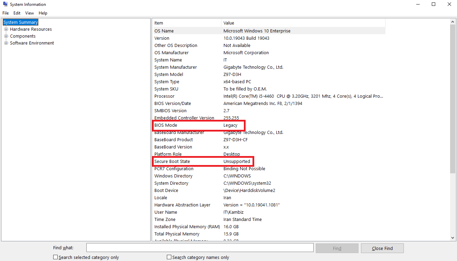Select System Summary in the tree
The height and width of the screenshot is (261, 457).
pyautogui.click(x=21, y=22)
